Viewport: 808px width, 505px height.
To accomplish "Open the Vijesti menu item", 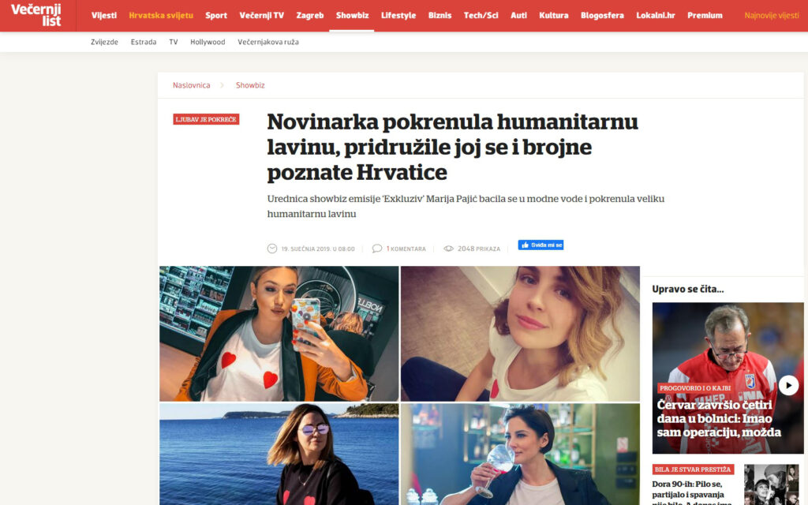I will pos(104,16).
